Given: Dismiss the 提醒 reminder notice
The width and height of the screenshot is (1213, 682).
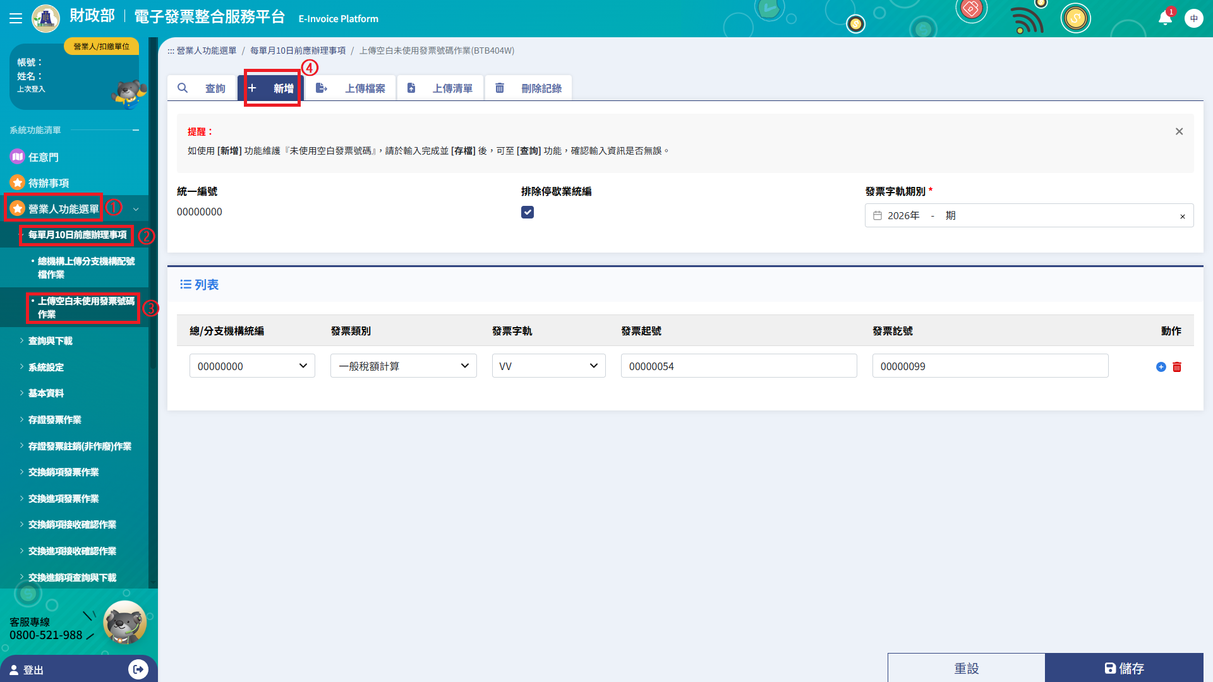Looking at the screenshot, I should pos(1179,131).
